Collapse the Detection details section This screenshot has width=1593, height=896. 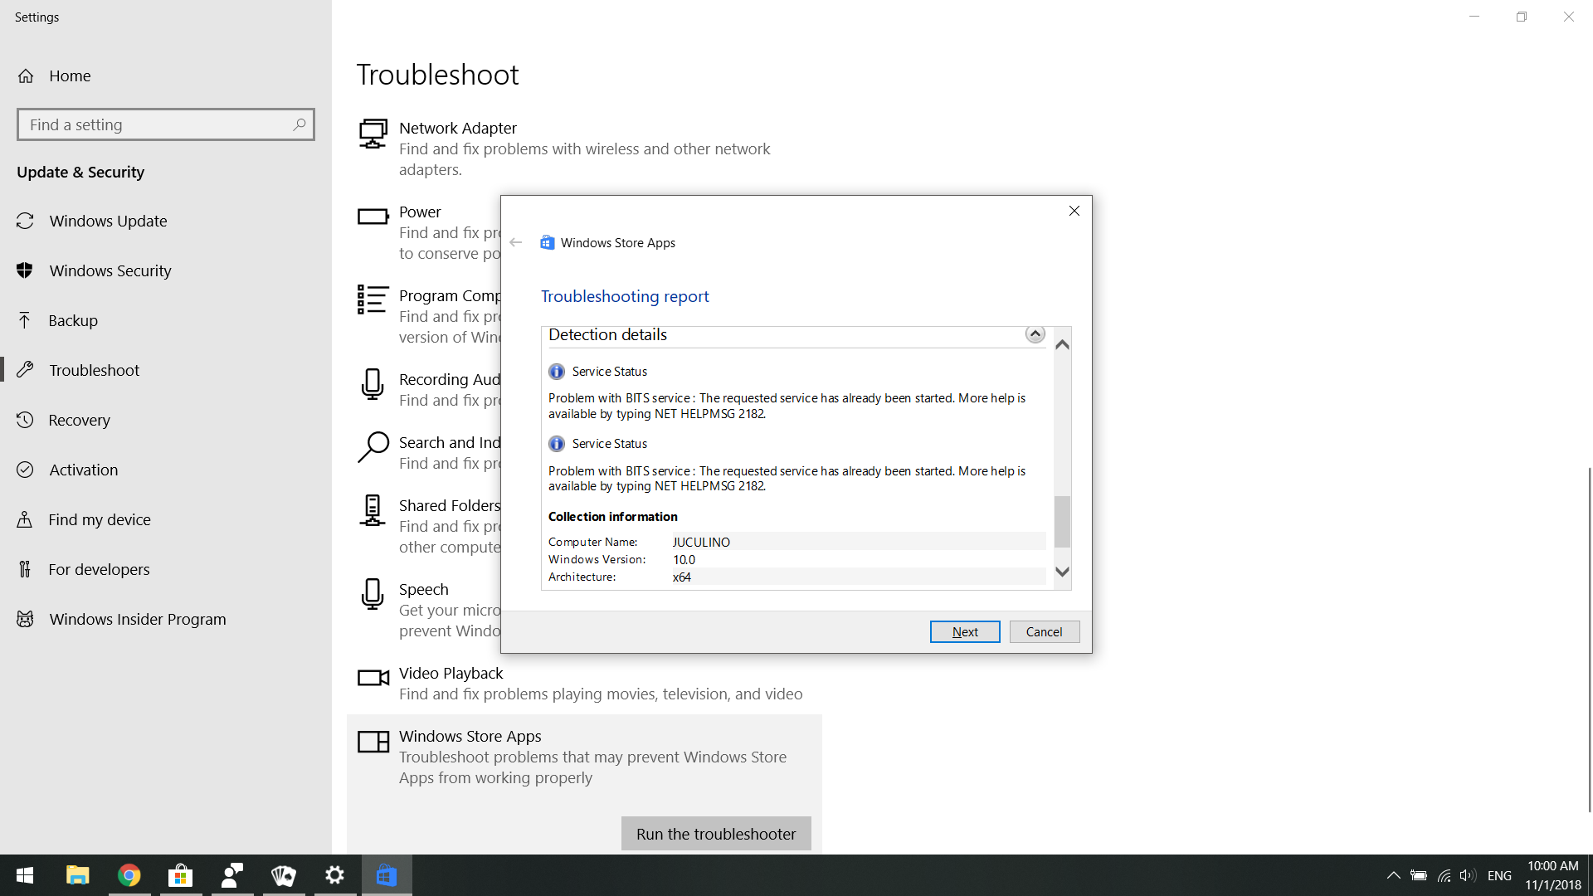point(1035,334)
